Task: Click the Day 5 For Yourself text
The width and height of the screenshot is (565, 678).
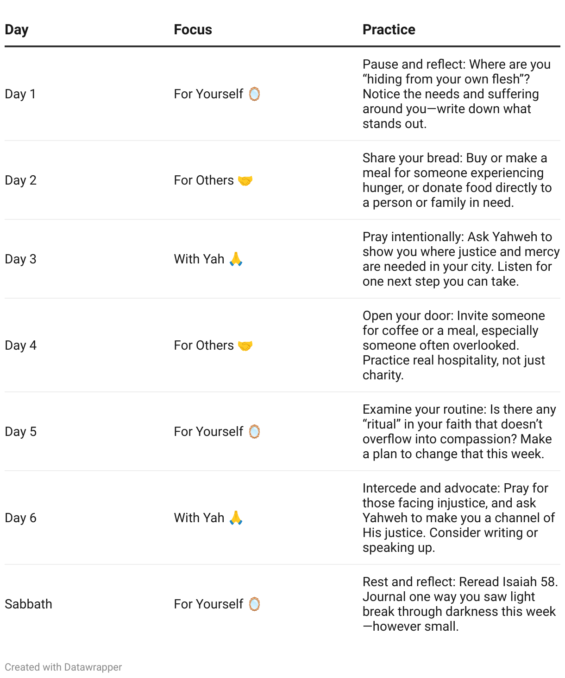Action: coord(208,432)
